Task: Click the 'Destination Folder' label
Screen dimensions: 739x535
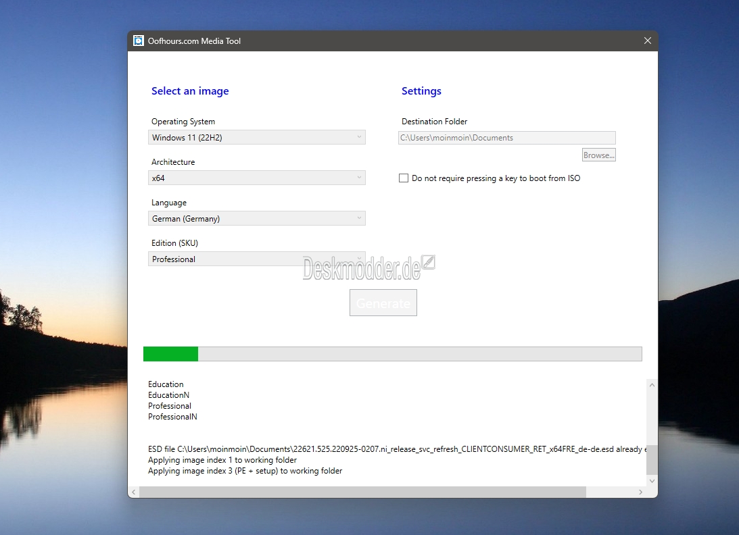Action: pos(435,122)
